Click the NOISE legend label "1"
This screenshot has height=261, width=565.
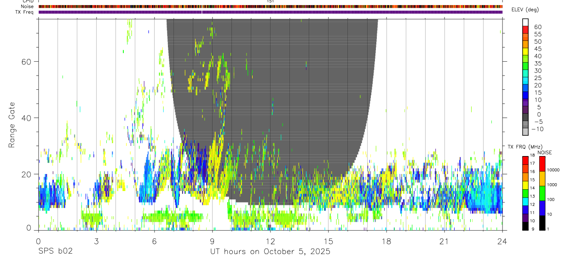(x=548, y=229)
